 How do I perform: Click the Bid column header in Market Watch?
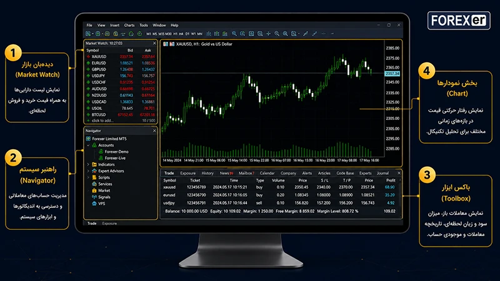tap(130, 51)
